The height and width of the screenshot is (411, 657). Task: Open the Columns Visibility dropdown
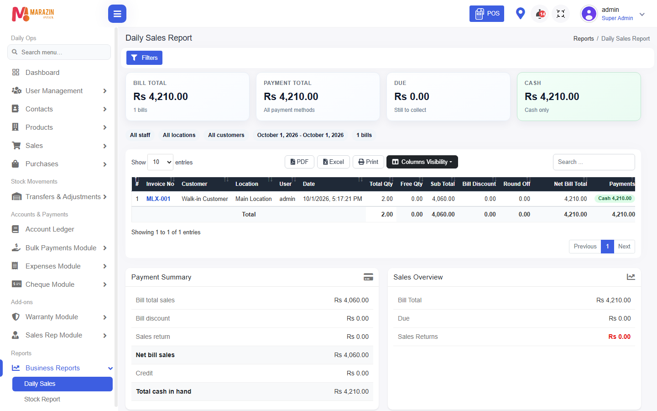422,162
